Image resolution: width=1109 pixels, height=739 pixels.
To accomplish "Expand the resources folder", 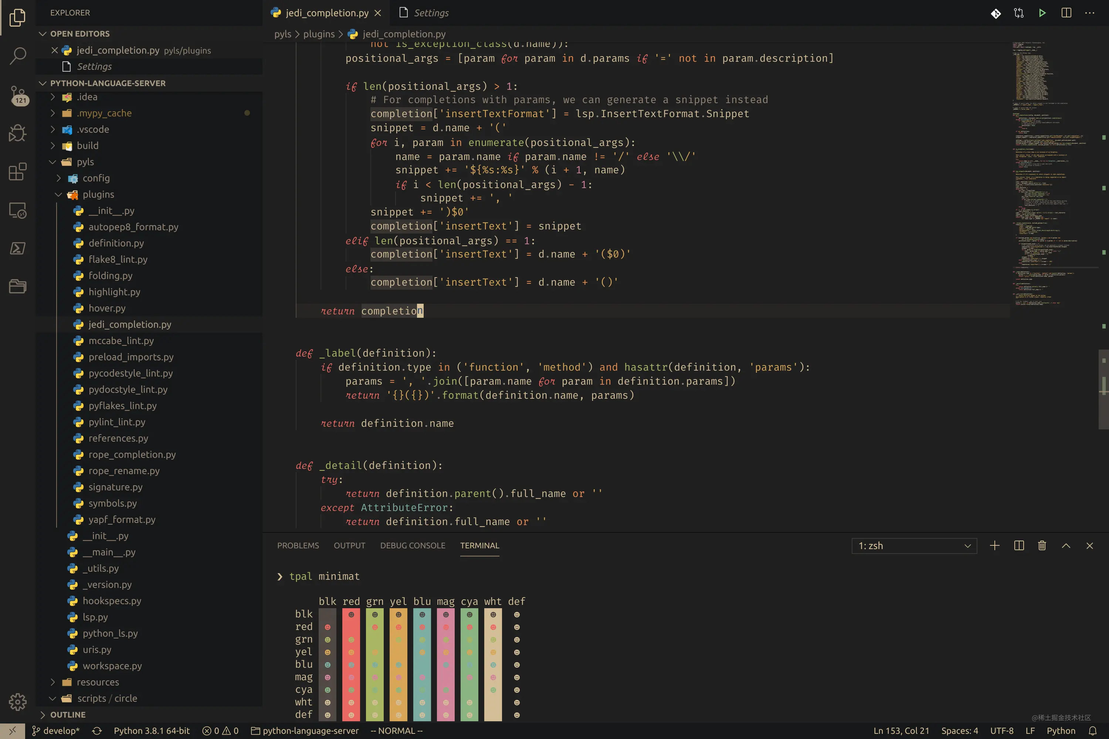I will click(98, 682).
